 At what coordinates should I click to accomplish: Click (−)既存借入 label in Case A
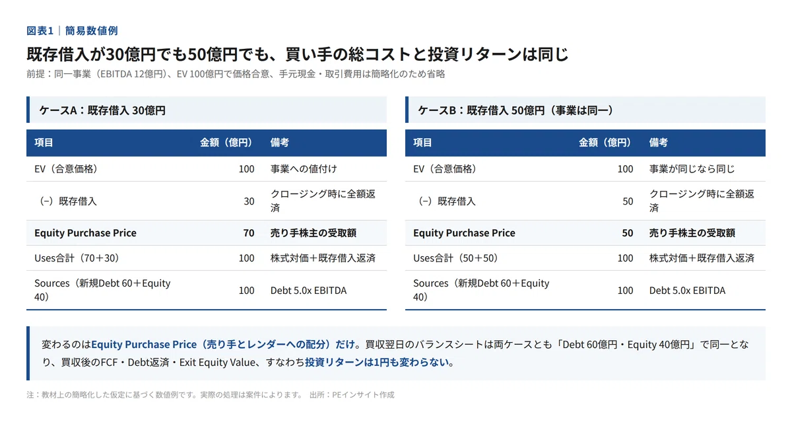pos(68,201)
